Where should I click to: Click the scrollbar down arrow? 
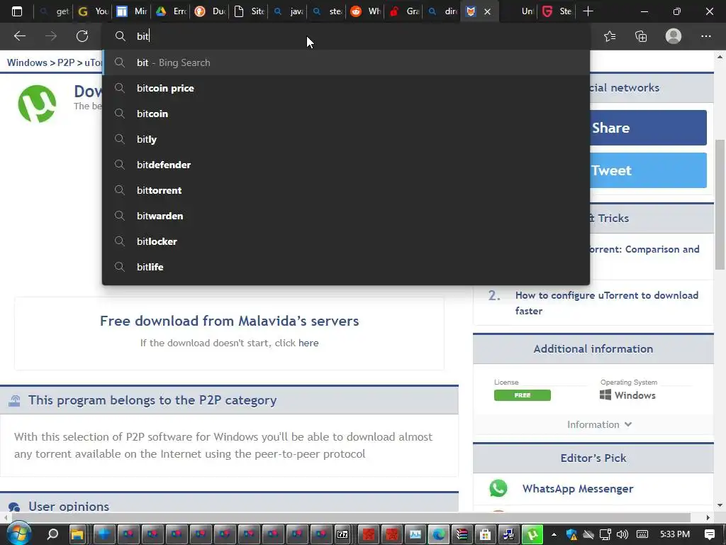(720, 505)
